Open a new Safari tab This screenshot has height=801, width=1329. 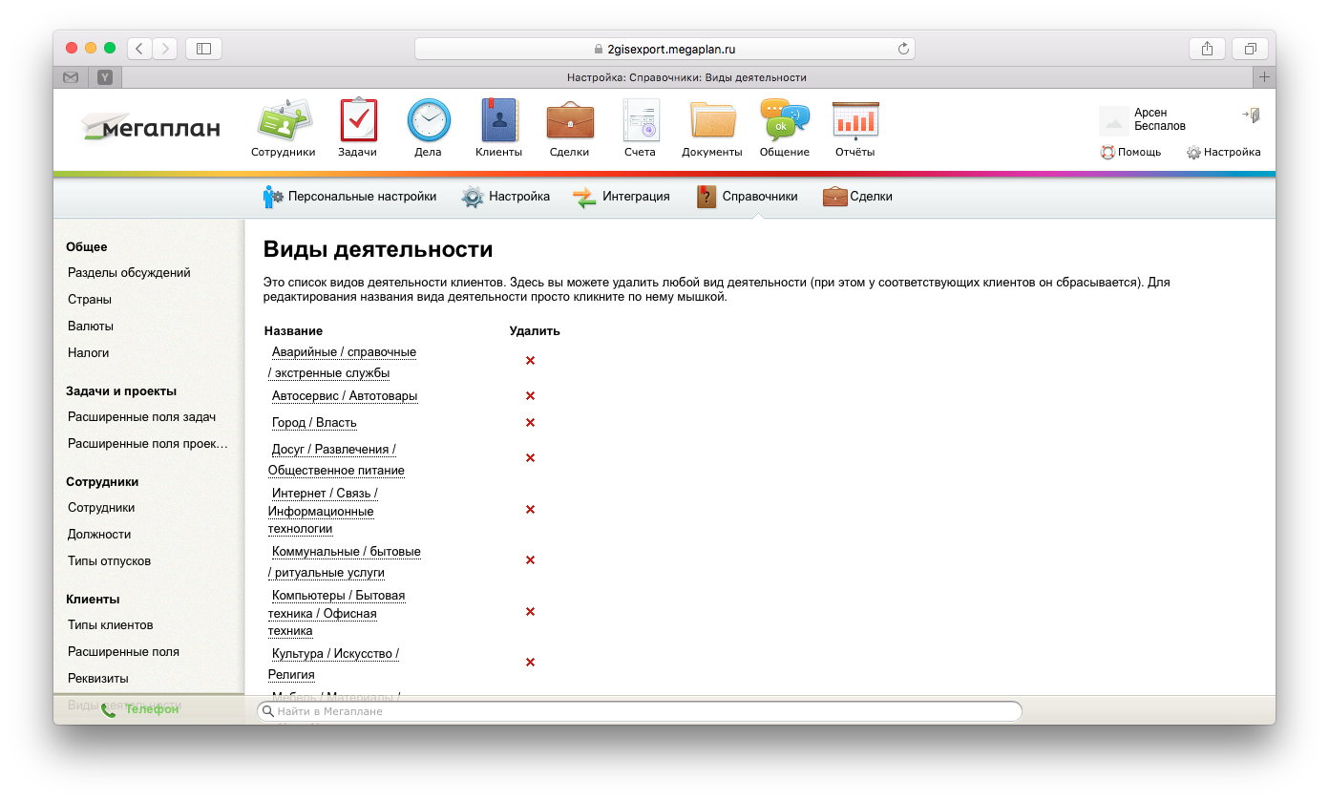[x=1264, y=77]
